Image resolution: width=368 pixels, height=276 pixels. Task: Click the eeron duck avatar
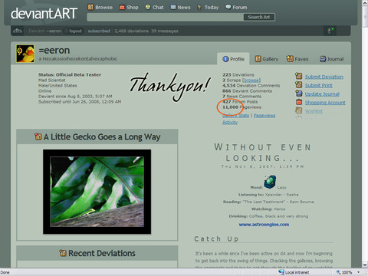tap(25, 54)
